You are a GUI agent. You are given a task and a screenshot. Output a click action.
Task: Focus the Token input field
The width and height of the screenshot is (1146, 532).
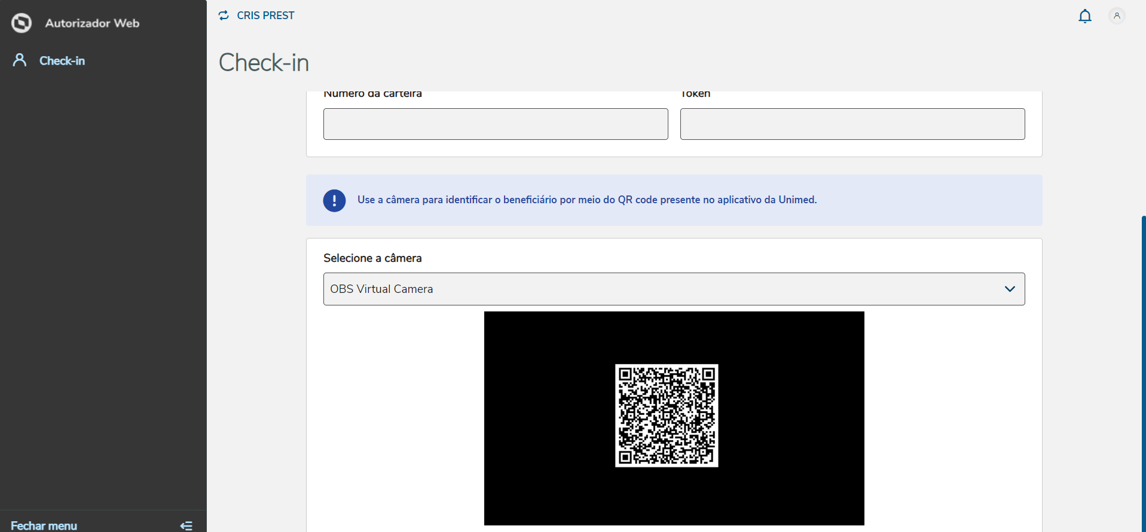click(x=852, y=124)
